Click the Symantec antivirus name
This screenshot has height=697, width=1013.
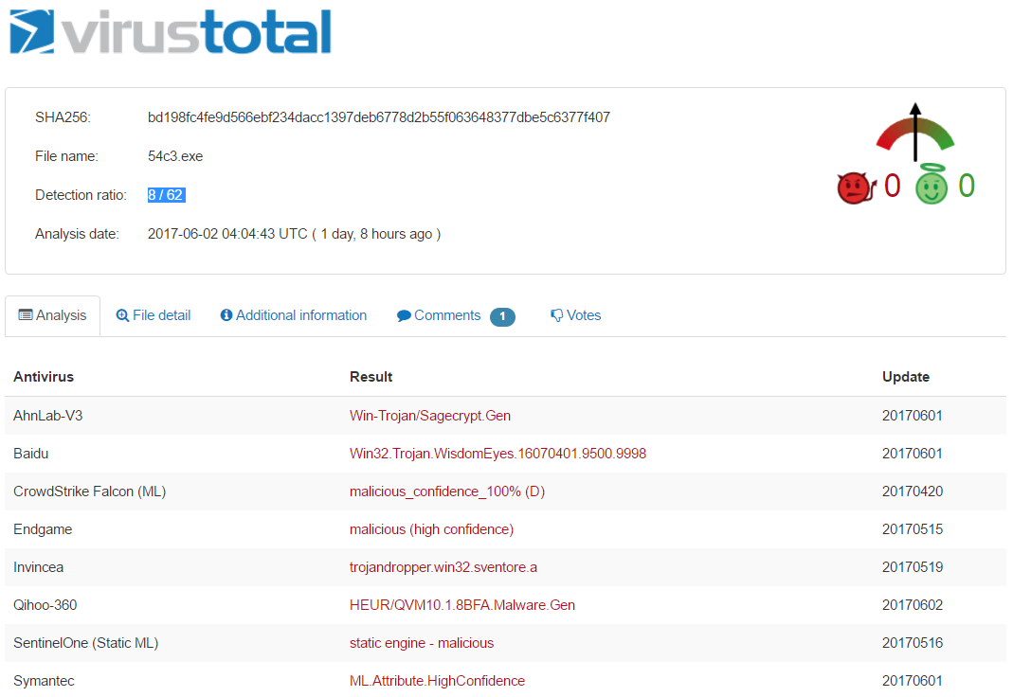click(x=44, y=682)
